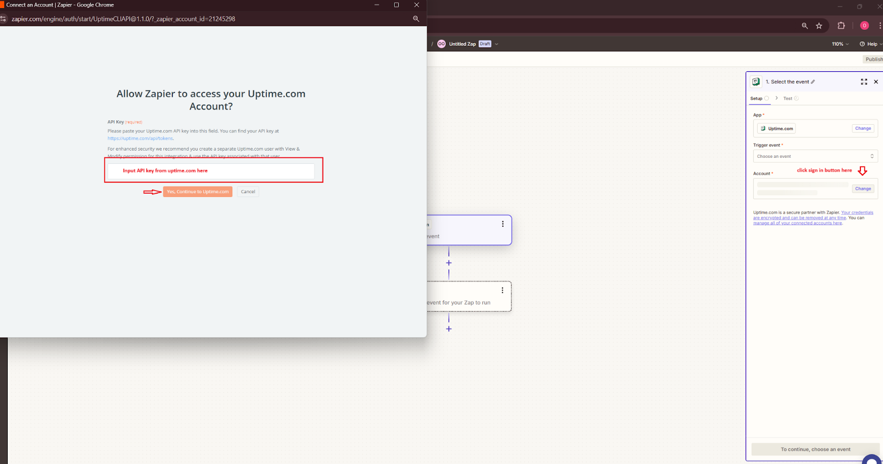Click Change button in the Account field
This screenshot has height=464, width=883.
(863, 189)
